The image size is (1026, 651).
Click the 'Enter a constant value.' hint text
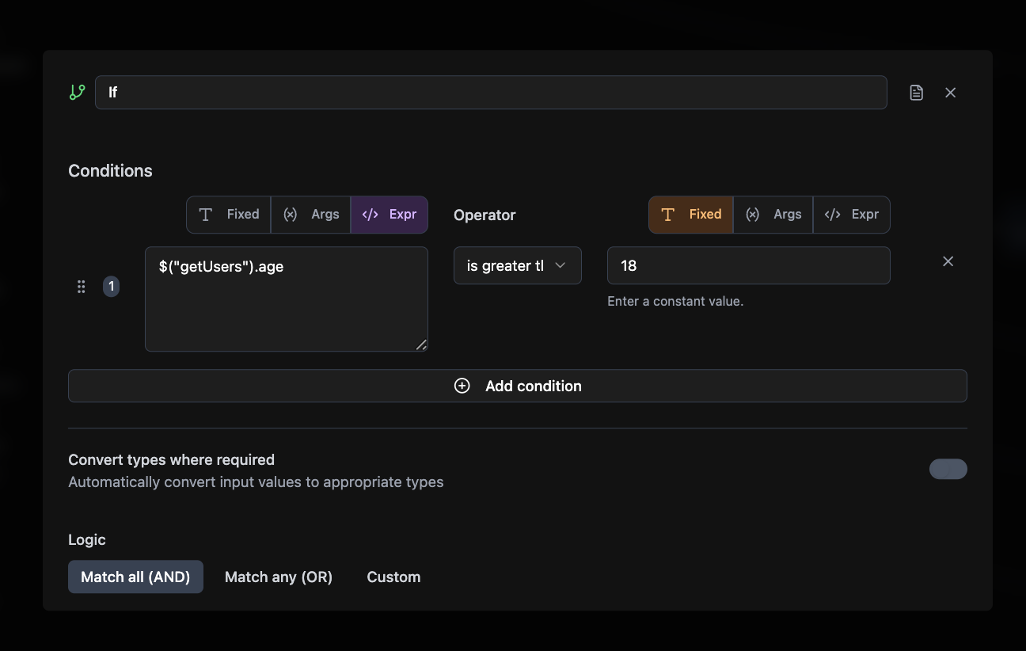(675, 302)
